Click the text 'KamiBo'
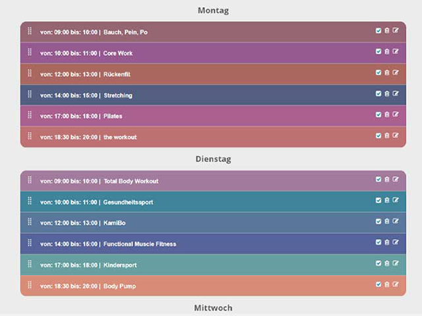The image size is (422, 316). 114,223
